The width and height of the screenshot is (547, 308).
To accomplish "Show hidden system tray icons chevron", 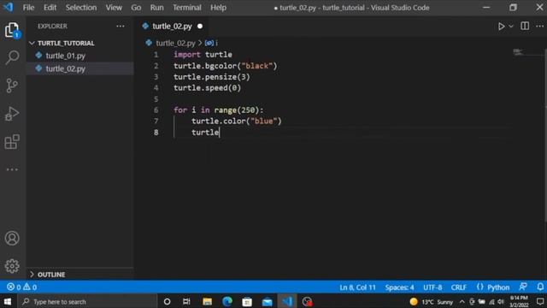I will tap(462, 302).
